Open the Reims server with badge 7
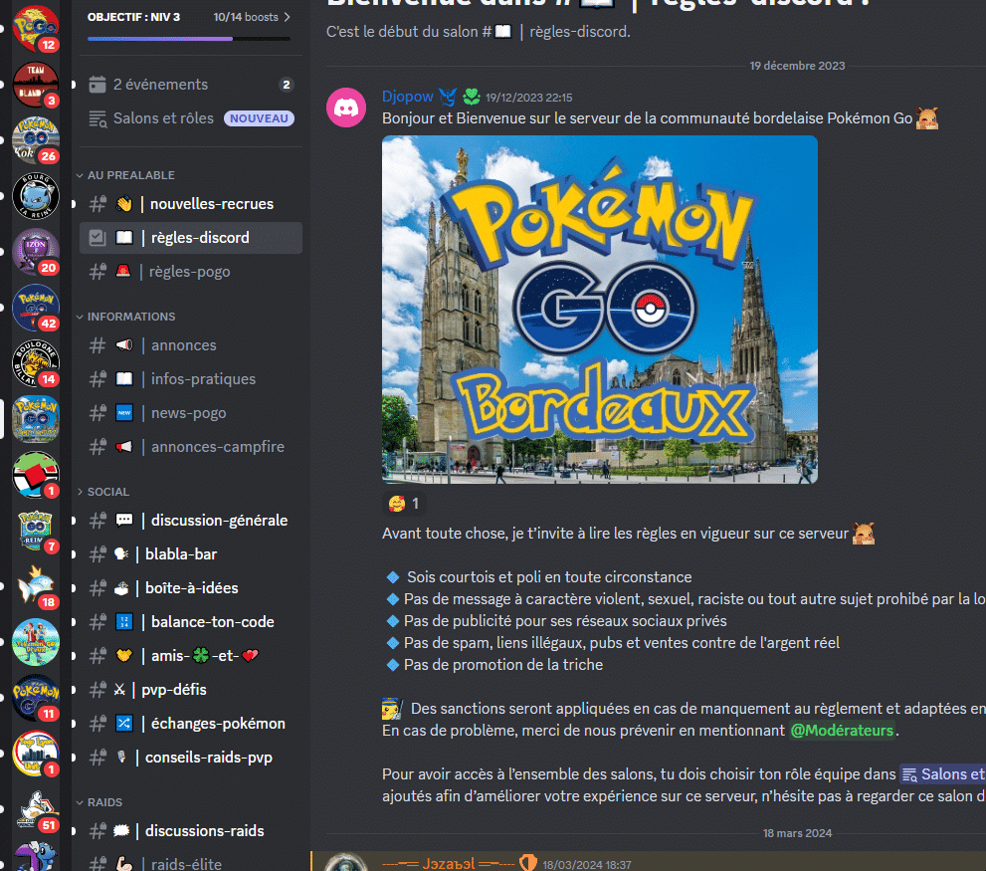This screenshot has height=871, width=986. click(36, 531)
